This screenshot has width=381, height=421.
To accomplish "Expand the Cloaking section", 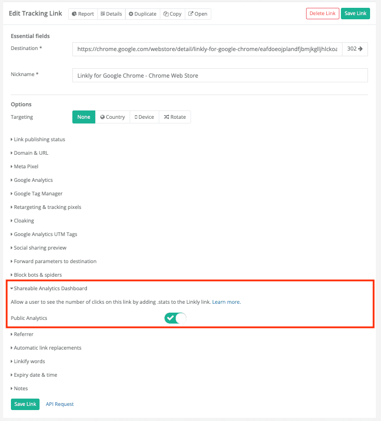I will coord(23,220).
